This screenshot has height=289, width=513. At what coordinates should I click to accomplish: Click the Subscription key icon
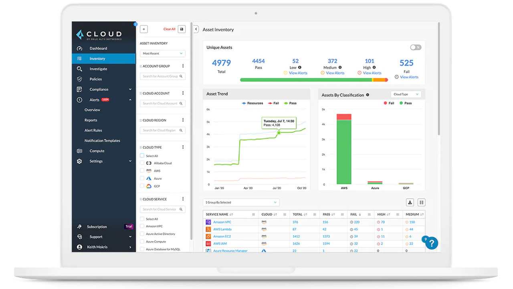[79, 226]
